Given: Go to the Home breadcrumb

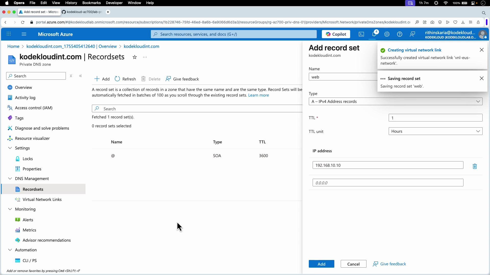Looking at the screenshot, I should [13, 46].
